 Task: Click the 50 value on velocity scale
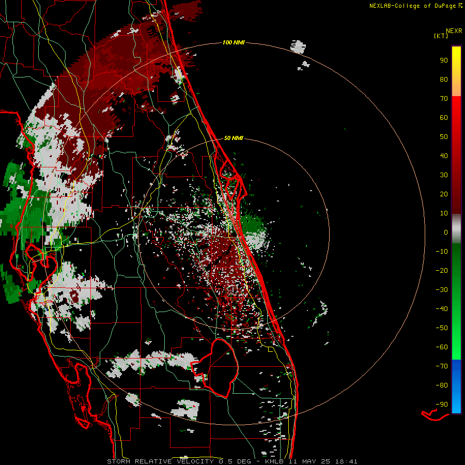pos(444,137)
